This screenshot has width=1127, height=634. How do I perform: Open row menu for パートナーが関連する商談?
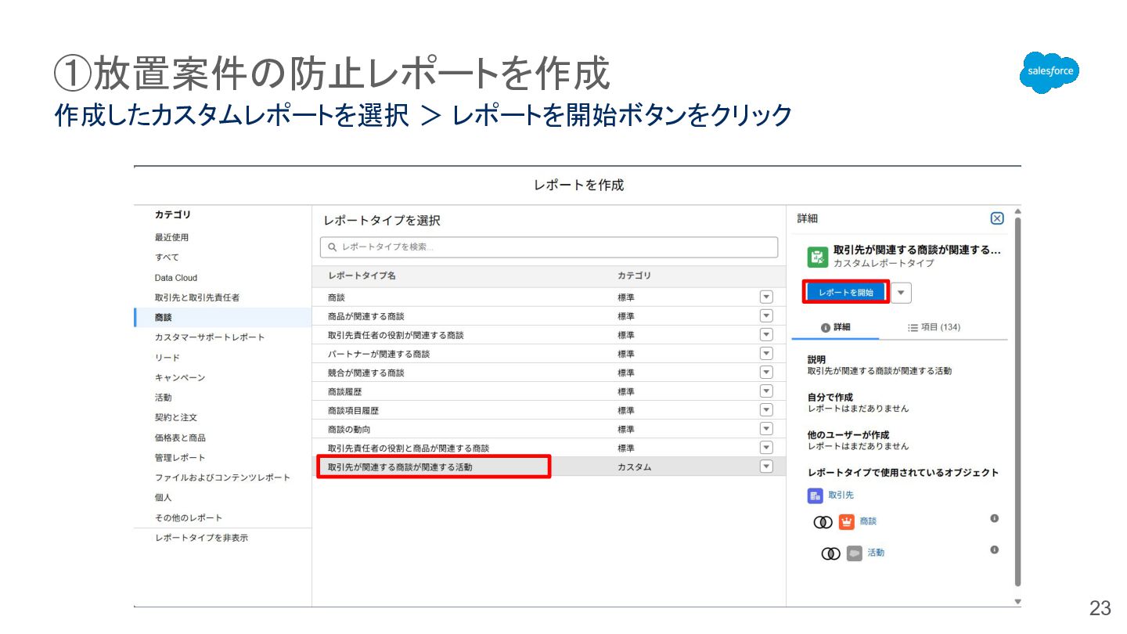point(766,354)
